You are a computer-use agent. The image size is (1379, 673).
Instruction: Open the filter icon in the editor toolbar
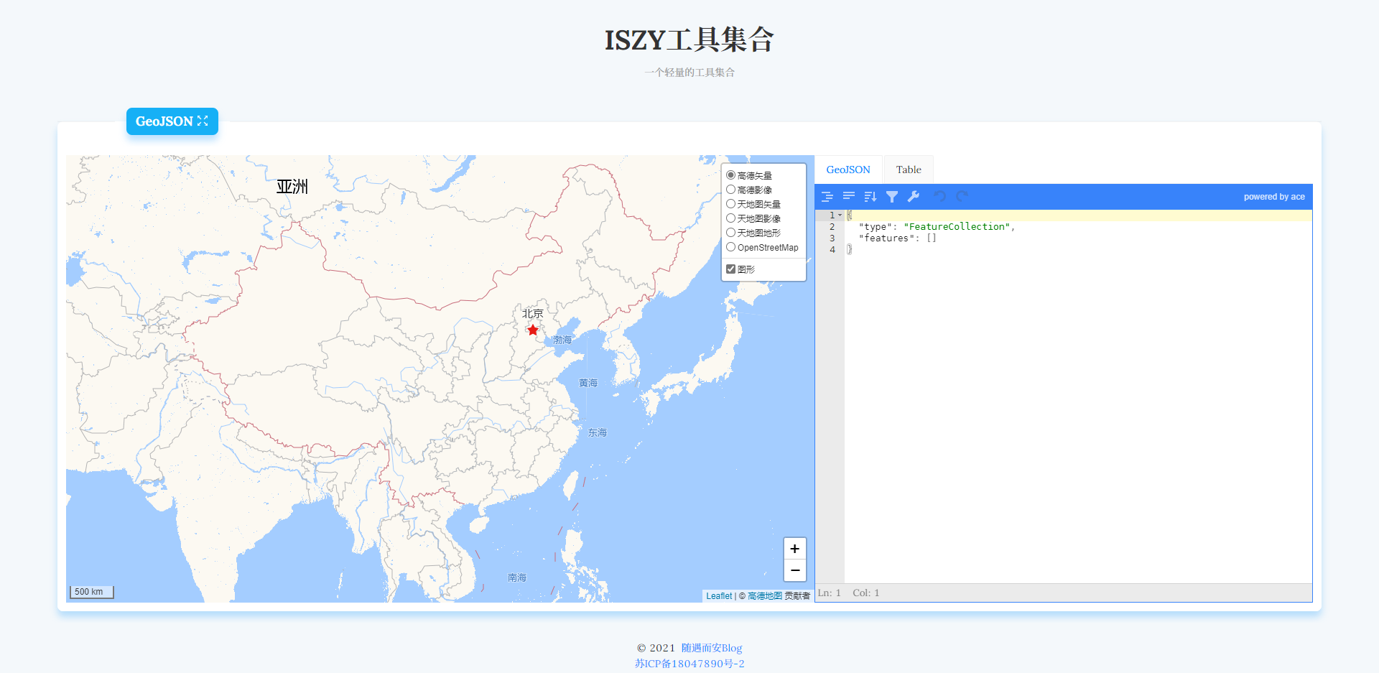tap(892, 196)
